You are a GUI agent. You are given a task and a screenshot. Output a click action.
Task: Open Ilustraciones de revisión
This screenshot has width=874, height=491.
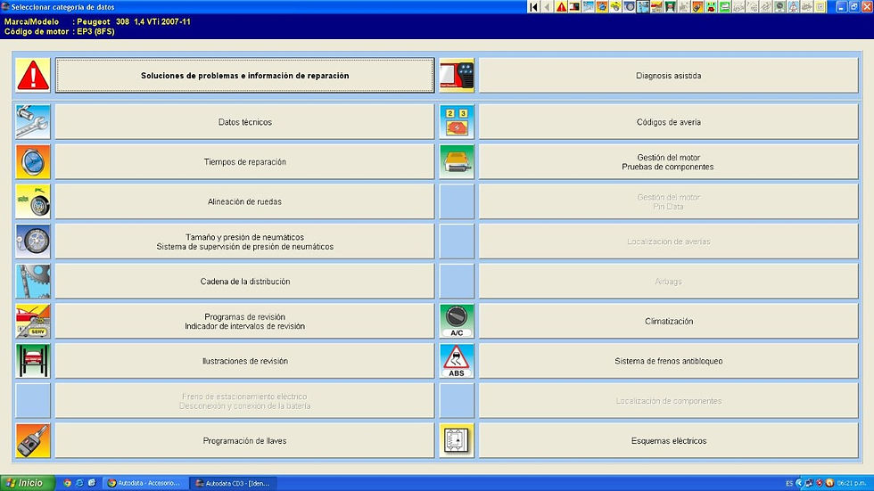(244, 361)
